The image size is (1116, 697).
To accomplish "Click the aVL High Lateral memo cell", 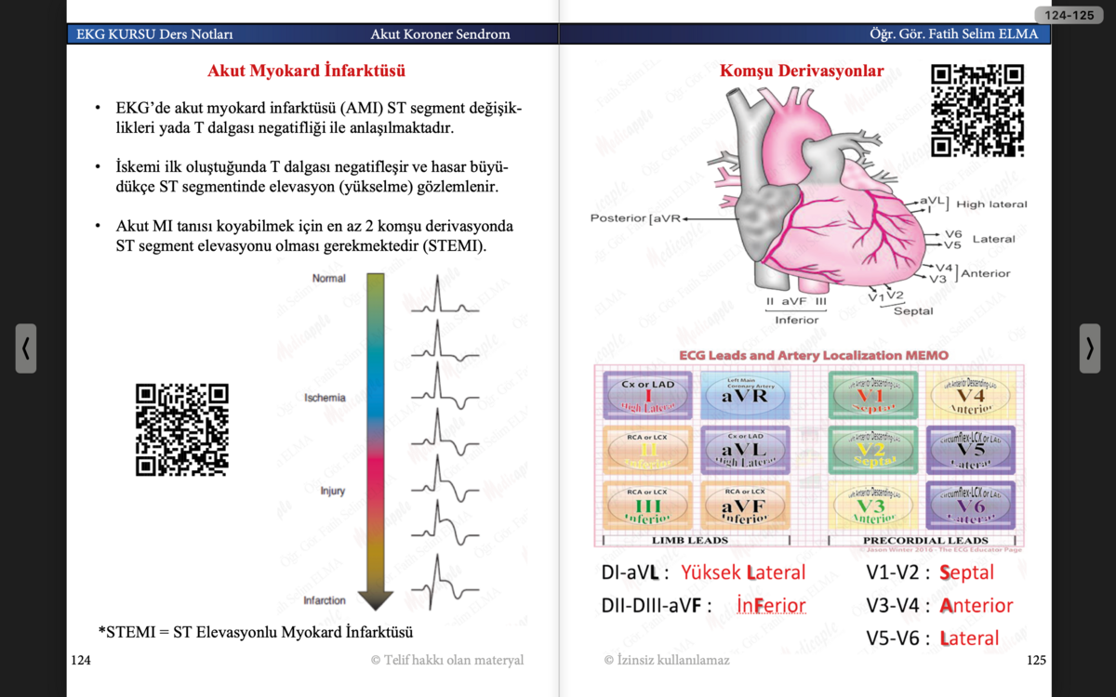I will 745,450.
